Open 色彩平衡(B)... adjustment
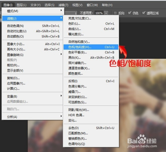 [91, 52]
